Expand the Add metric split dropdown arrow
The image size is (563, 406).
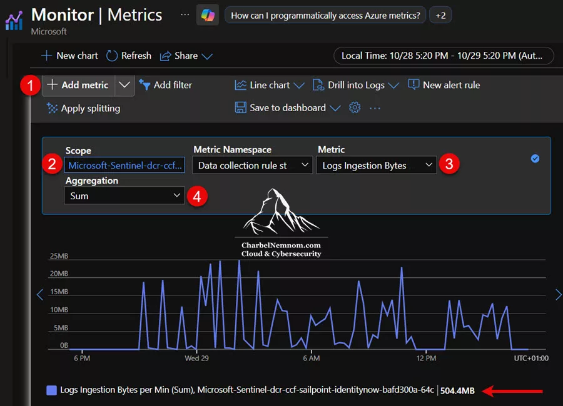pyautogui.click(x=124, y=85)
